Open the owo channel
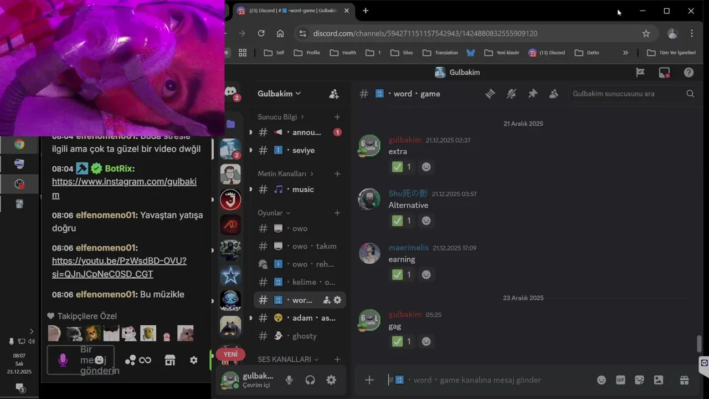 click(x=300, y=228)
